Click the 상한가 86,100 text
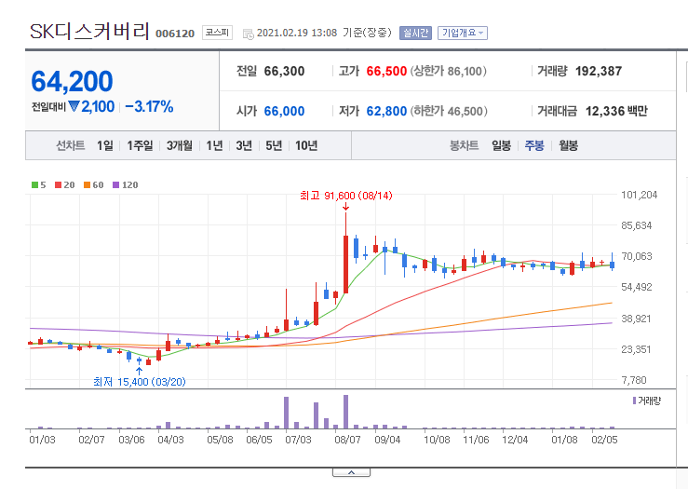Viewport: 688px width, 489px height. coord(449,71)
